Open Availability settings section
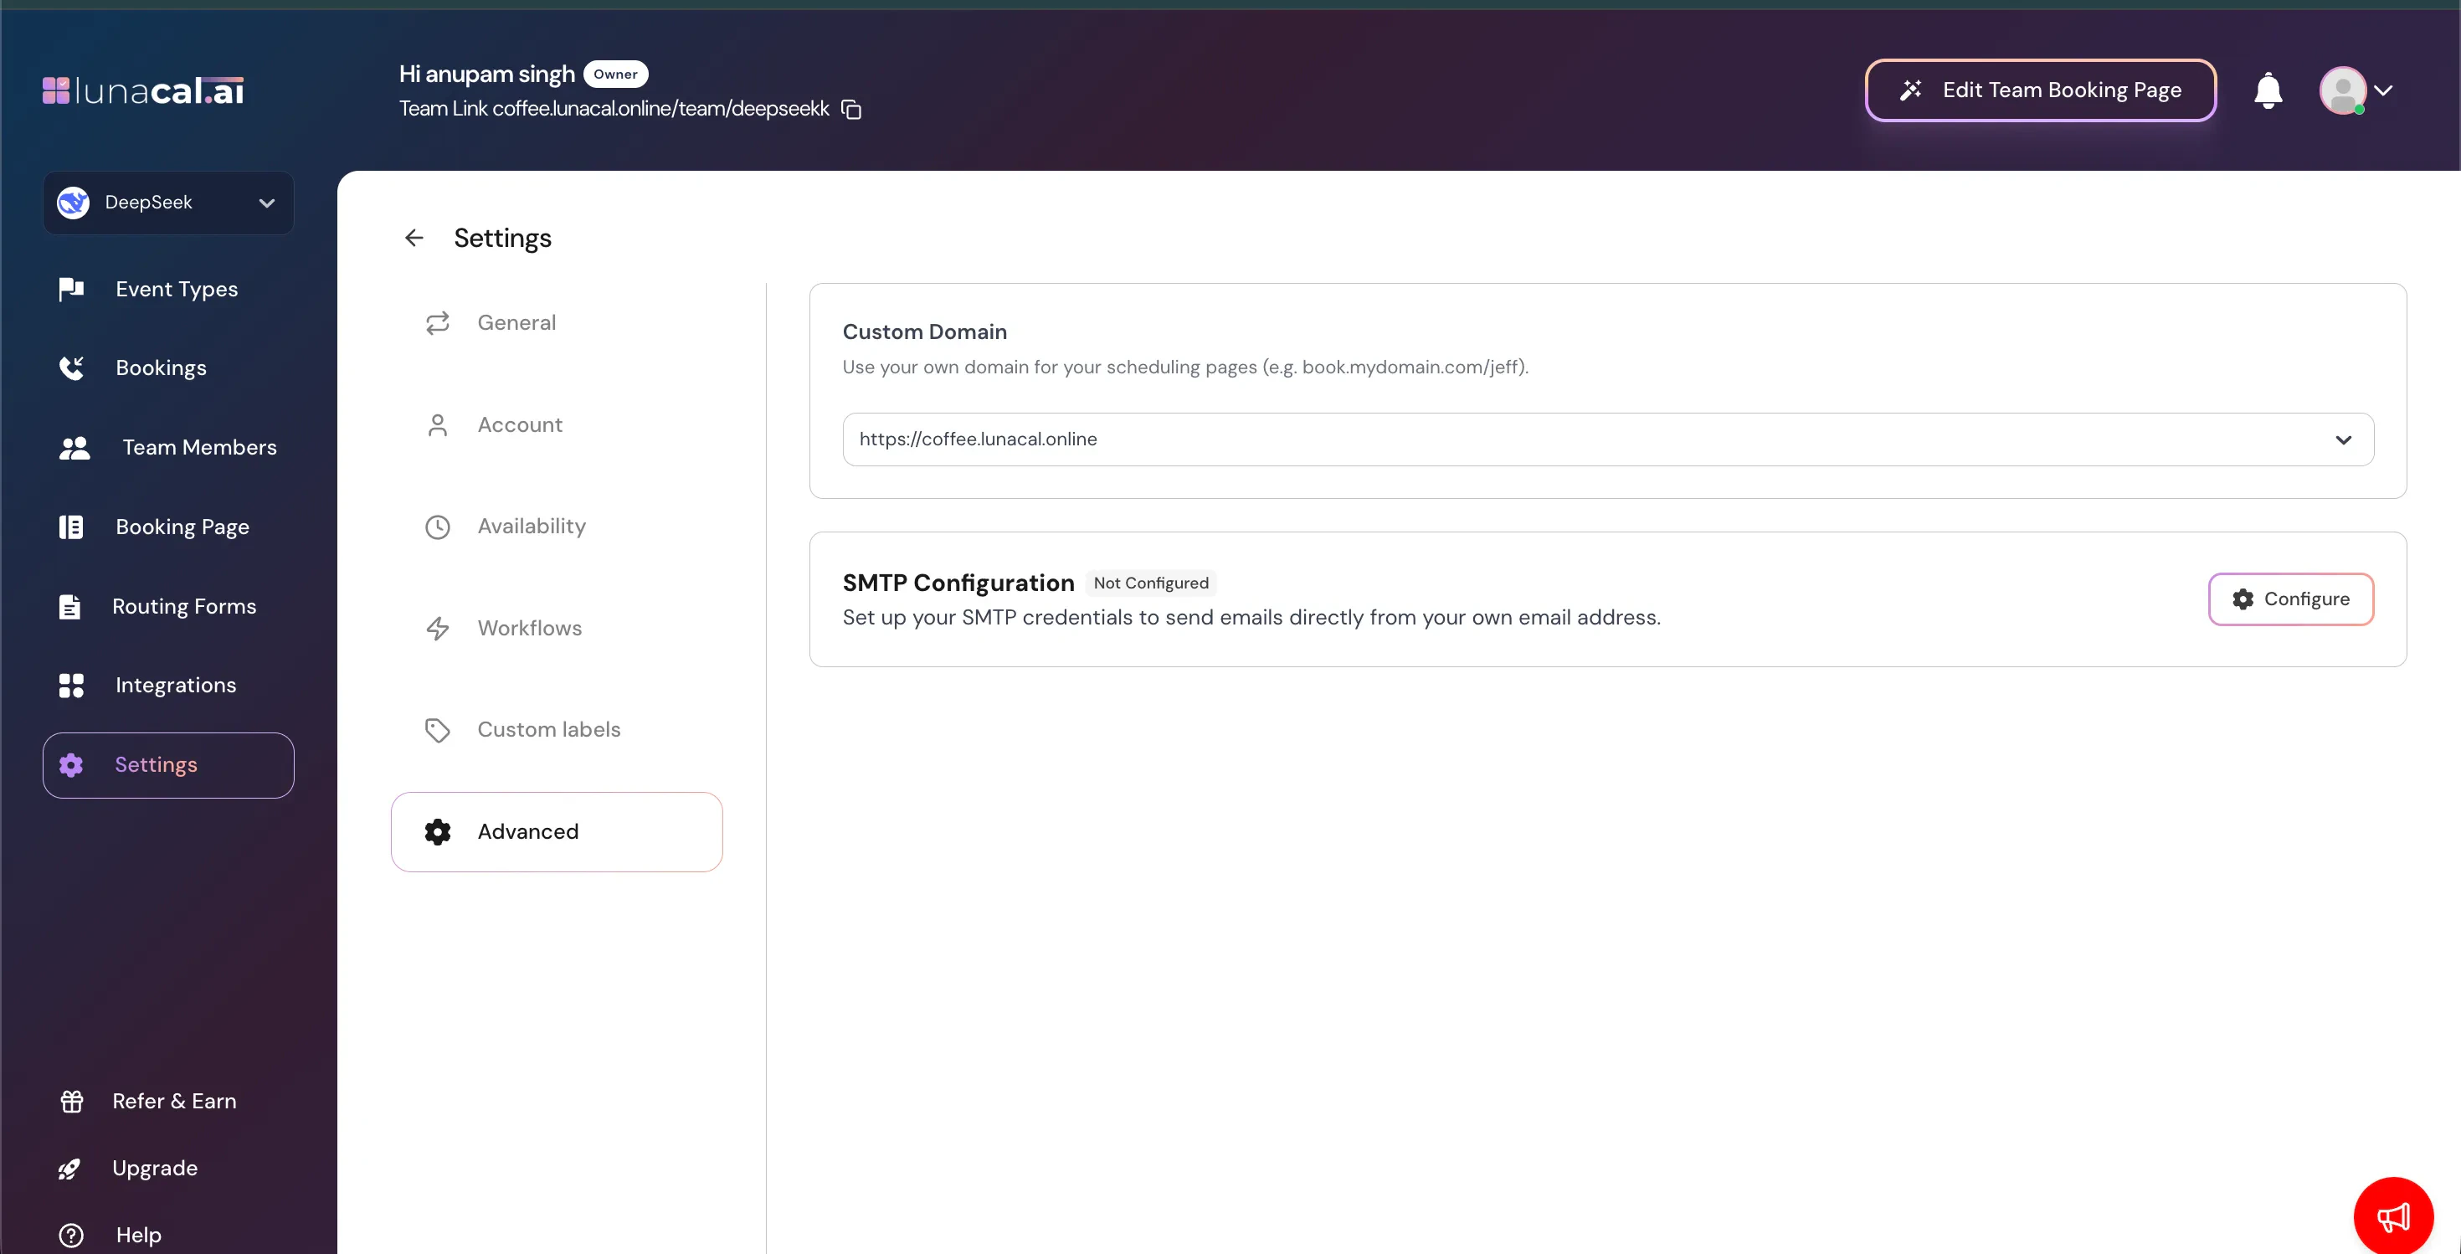This screenshot has width=2461, height=1254. (x=532, y=527)
